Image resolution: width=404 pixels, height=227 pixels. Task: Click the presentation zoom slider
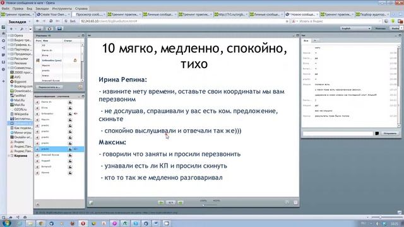click(x=210, y=205)
